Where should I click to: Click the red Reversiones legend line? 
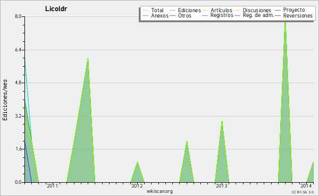coord(278,15)
